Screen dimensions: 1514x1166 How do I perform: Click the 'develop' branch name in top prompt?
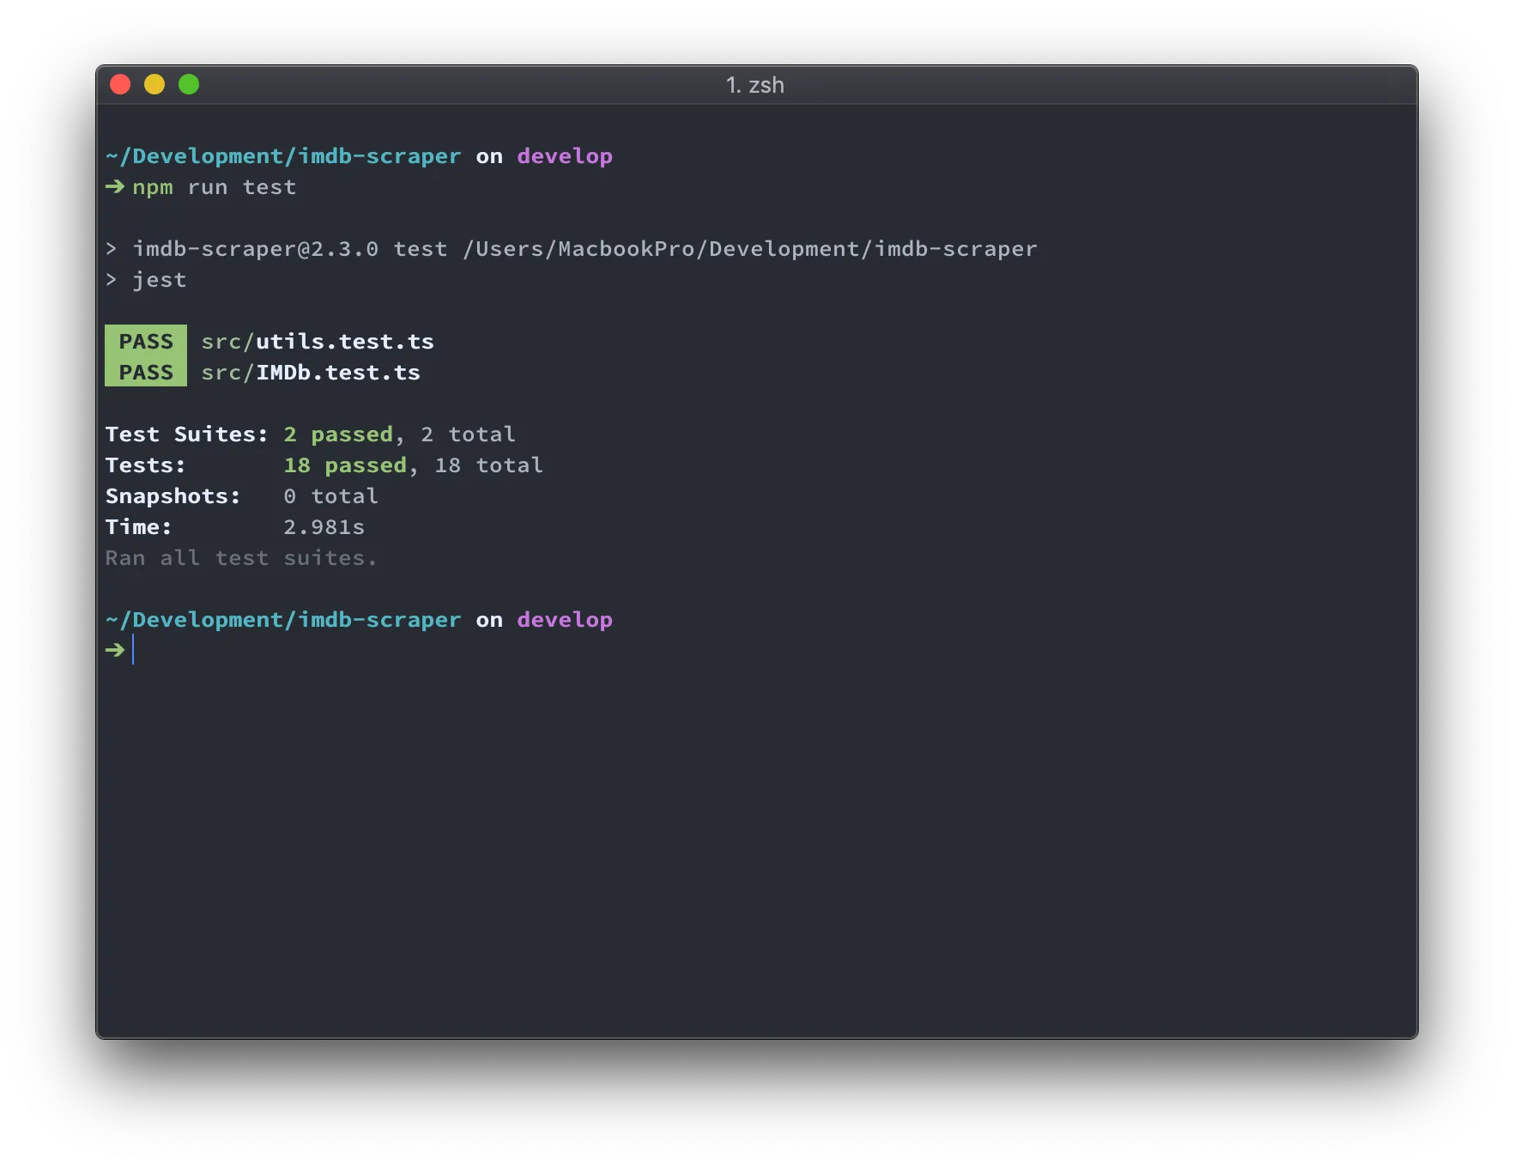565,156
